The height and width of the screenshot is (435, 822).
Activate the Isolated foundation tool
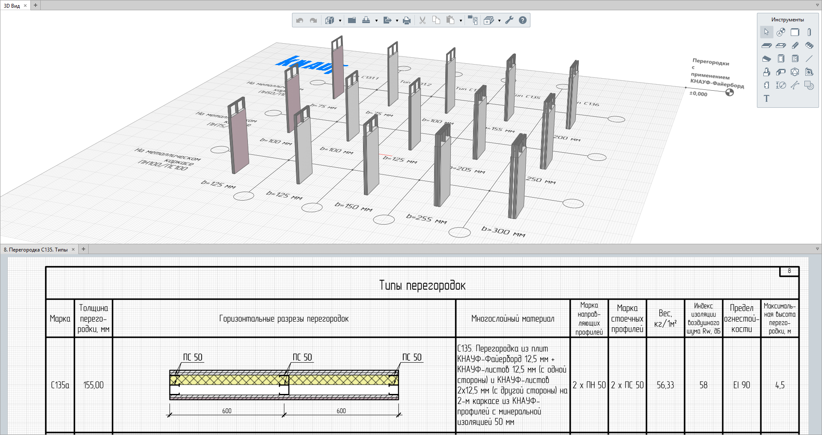click(766, 72)
